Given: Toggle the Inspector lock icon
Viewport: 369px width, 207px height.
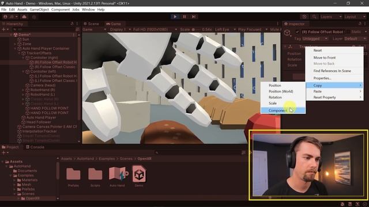Looking at the screenshot, I should [x=360, y=24].
